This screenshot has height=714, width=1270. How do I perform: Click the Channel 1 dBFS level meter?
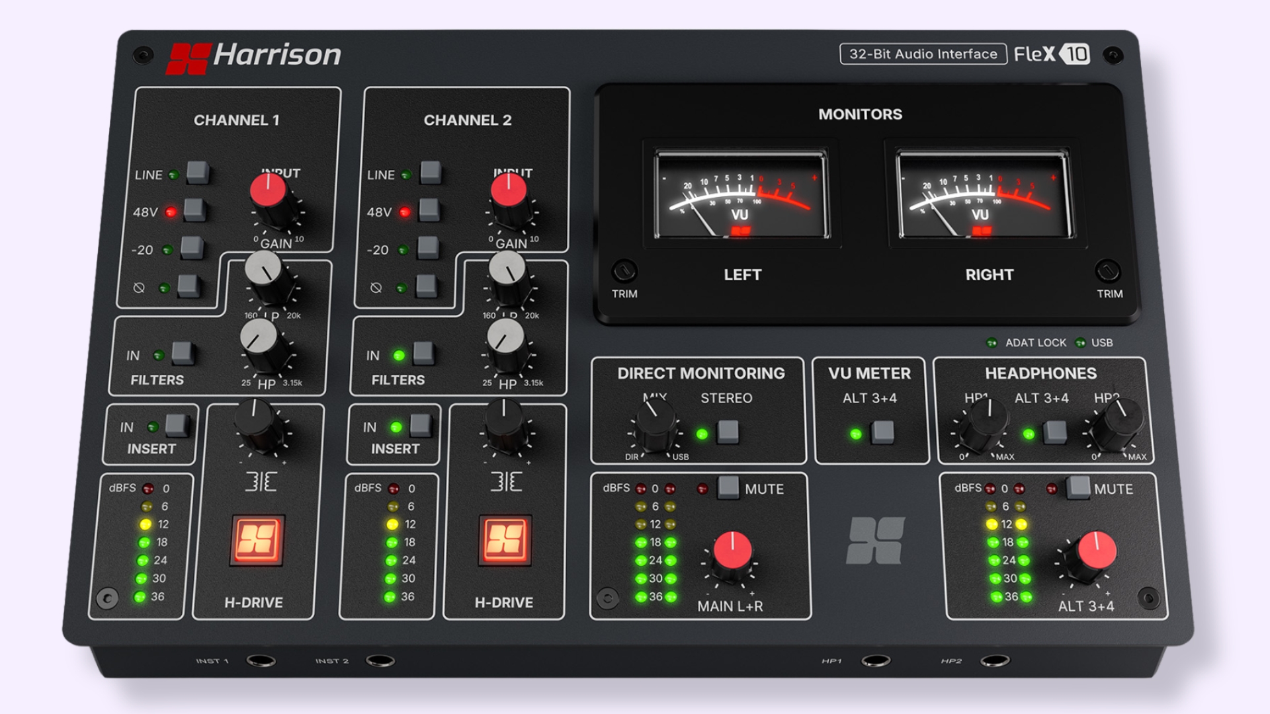coord(141,545)
